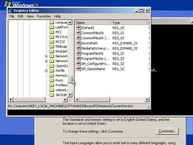Viewport: 193px width, 145px height.
Task: Select the ProfileList folder icon
Action: coord(52,85)
